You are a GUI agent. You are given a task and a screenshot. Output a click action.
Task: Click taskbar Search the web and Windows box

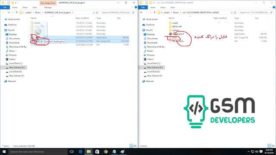point(38,152)
